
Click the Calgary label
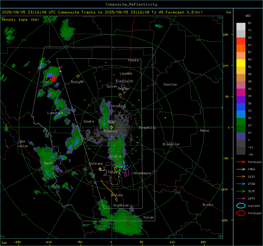coord(114,172)
